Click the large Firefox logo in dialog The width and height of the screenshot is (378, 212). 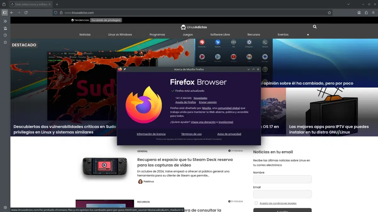[144, 105]
